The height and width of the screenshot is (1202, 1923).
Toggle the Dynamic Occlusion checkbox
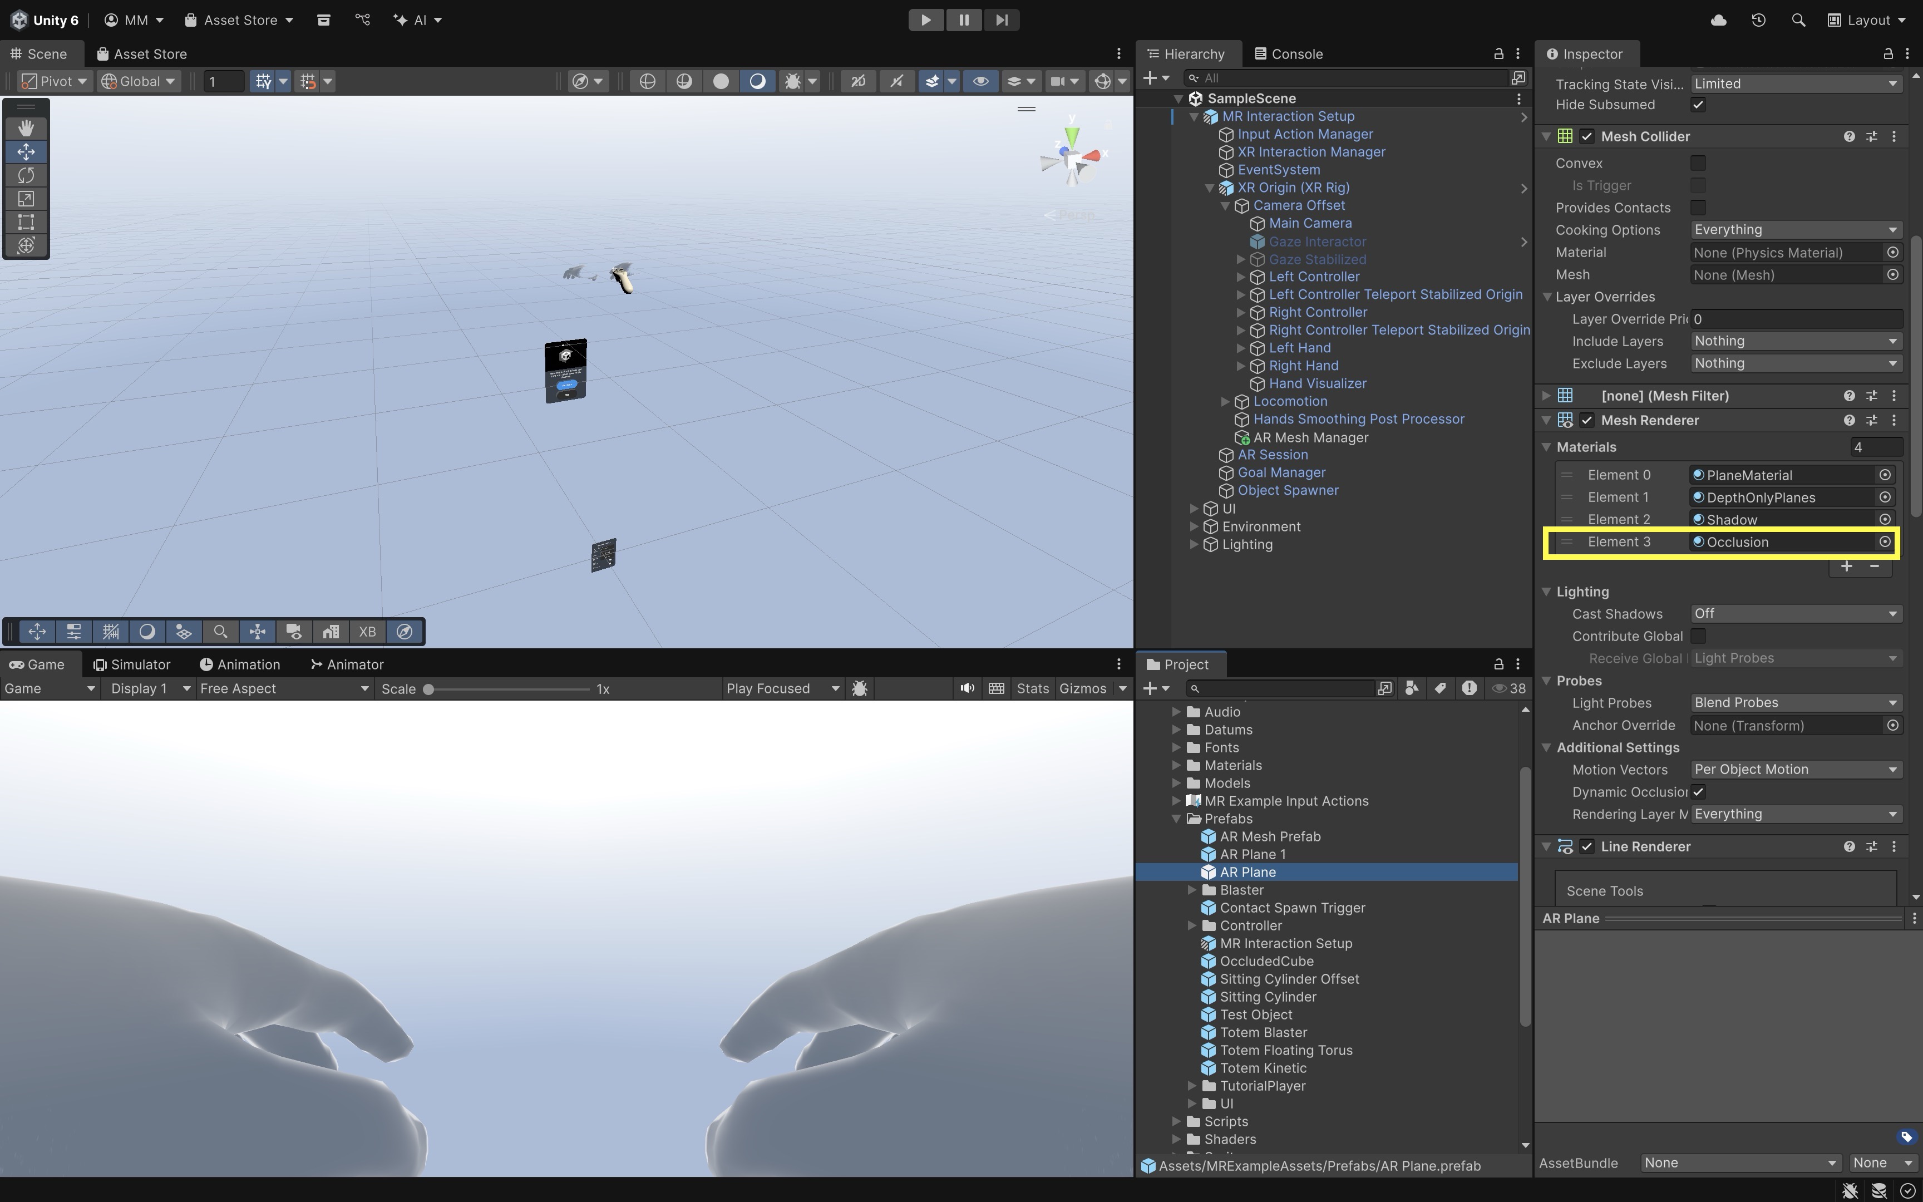pyautogui.click(x=1698, y=792)
